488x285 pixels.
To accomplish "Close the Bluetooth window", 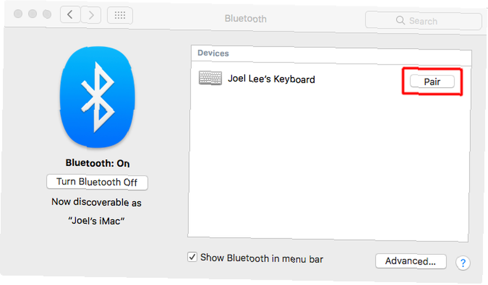I will 18,14.
